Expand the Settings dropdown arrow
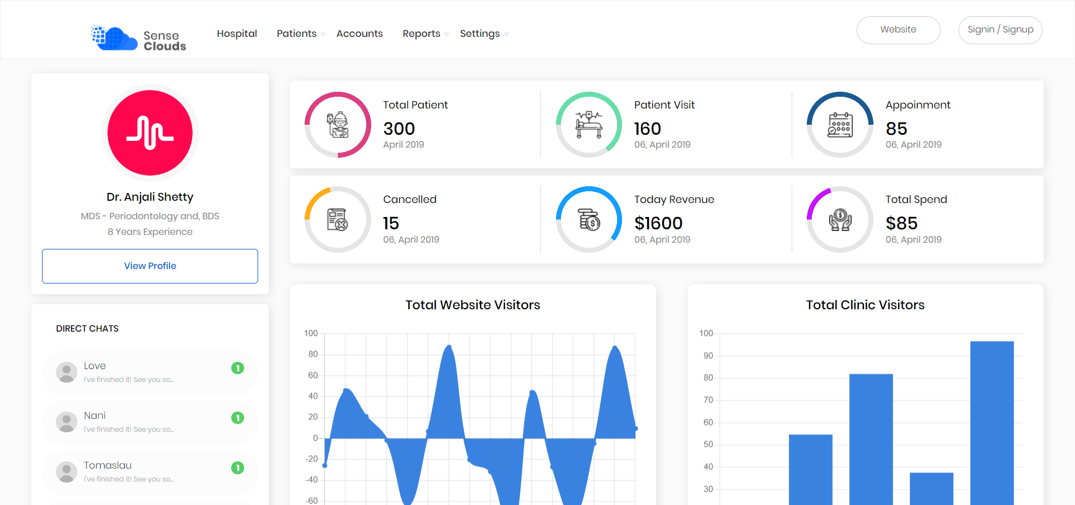This screenshot has width=1075, height=505. [x=506, y=35]
